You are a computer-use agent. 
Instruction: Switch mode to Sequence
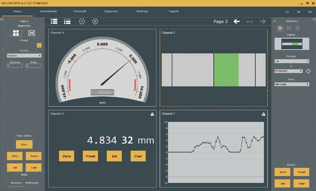(x=16, y=183)
